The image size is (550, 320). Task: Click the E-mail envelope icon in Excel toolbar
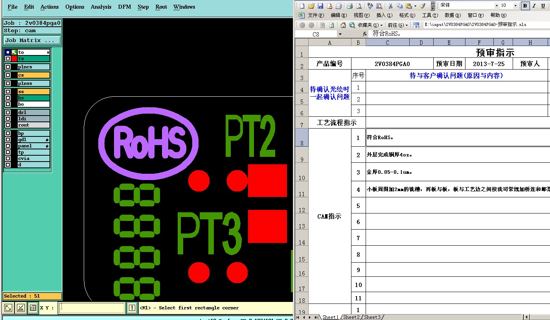[338, 6]
